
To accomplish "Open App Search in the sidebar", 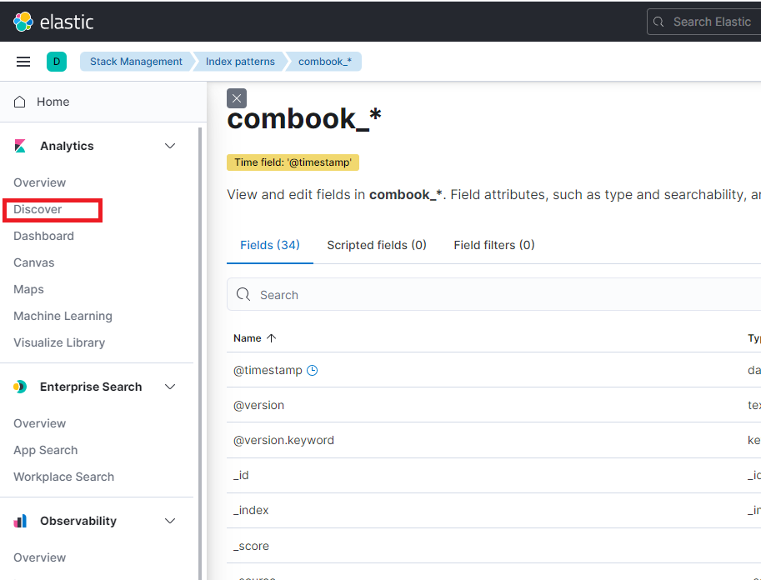I will tap(45, 450).
